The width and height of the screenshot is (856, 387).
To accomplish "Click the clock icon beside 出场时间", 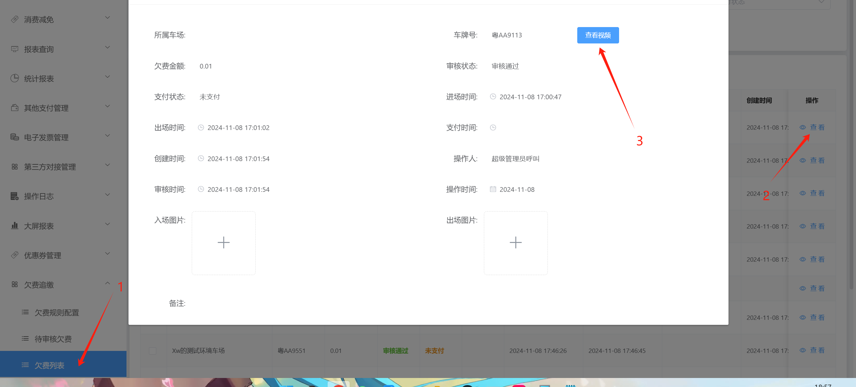I will (x=201, y=127).
